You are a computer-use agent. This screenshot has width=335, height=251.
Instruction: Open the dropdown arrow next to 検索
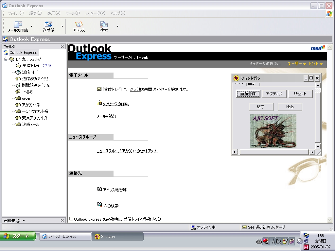coord(117,26)
